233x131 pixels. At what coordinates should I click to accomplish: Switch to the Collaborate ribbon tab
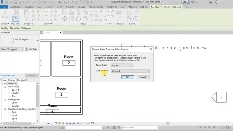click(x=112, y=7)
